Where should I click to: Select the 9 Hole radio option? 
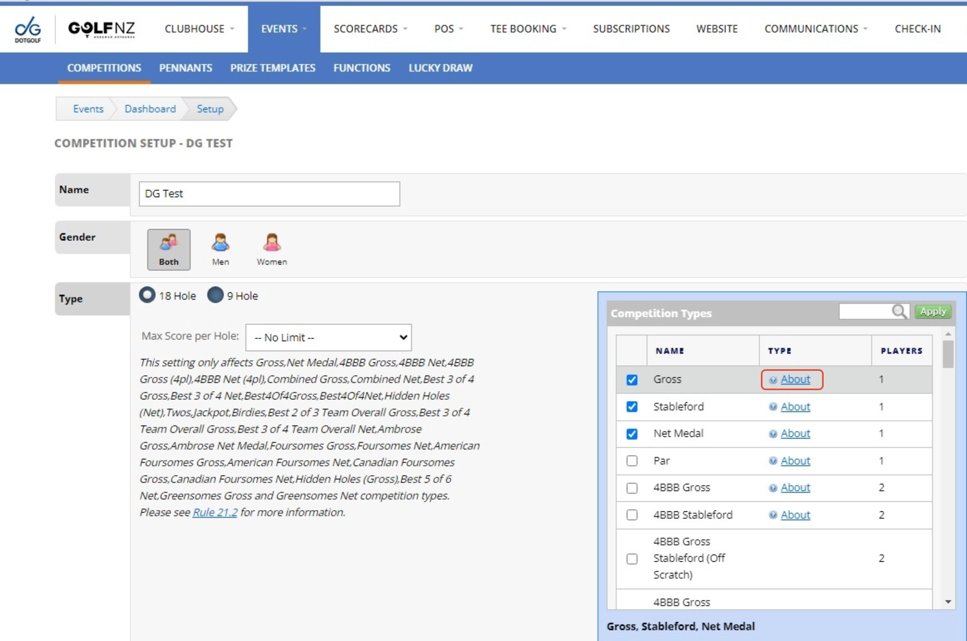point(215,295)
